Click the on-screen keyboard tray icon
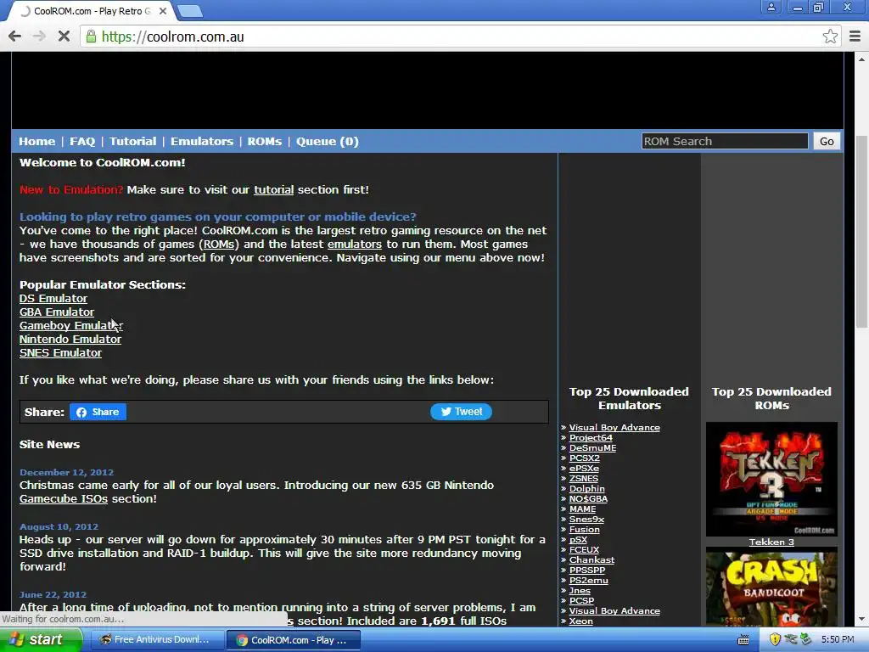The height and width of the screenshot is (652, 869). tap(743, 640)
